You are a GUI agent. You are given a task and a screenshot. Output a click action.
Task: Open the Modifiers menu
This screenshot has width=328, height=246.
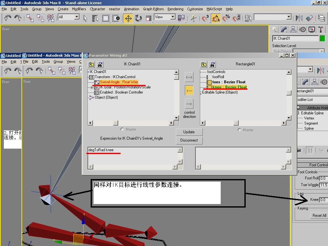tap(79, 9)
